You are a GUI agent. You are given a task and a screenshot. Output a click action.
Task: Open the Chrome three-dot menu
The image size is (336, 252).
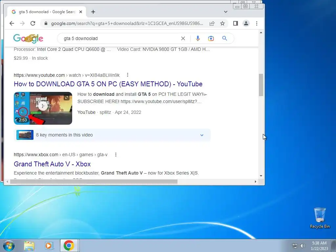point(257,23)
